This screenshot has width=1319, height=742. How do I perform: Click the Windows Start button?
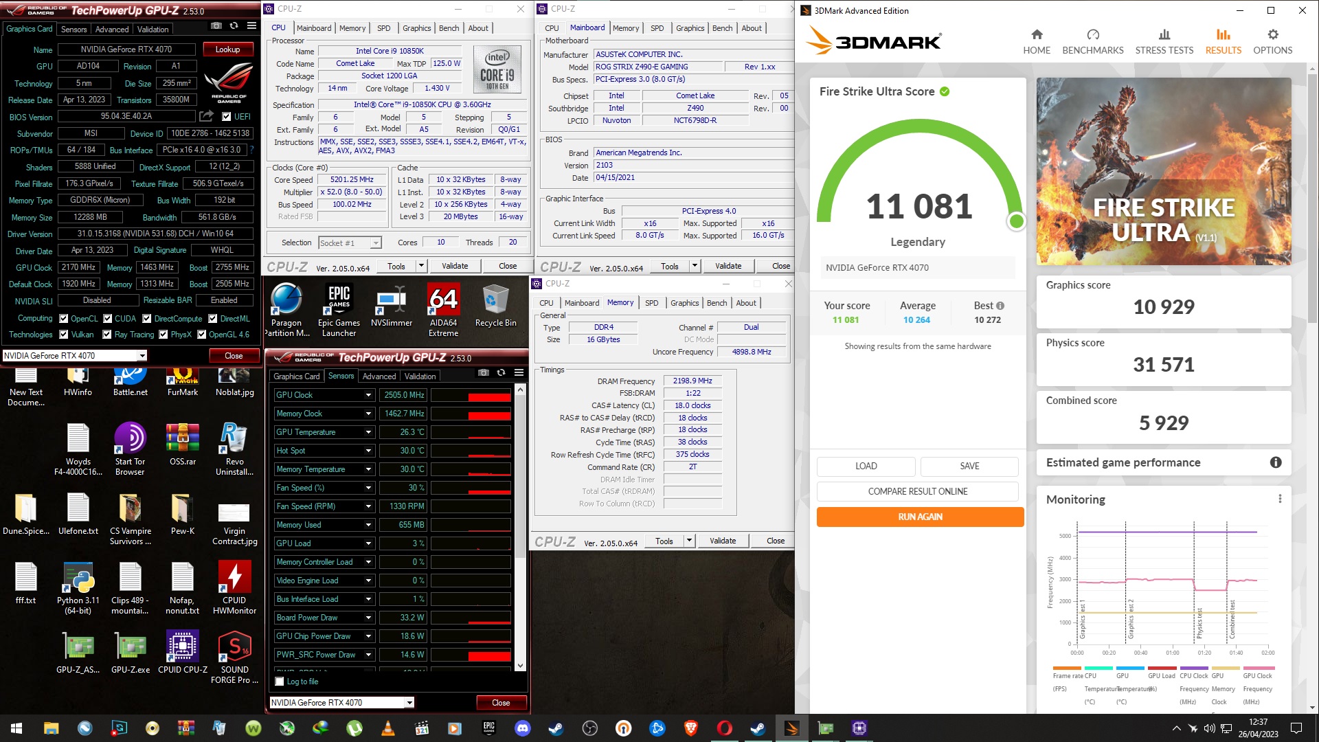click(16, 728)
